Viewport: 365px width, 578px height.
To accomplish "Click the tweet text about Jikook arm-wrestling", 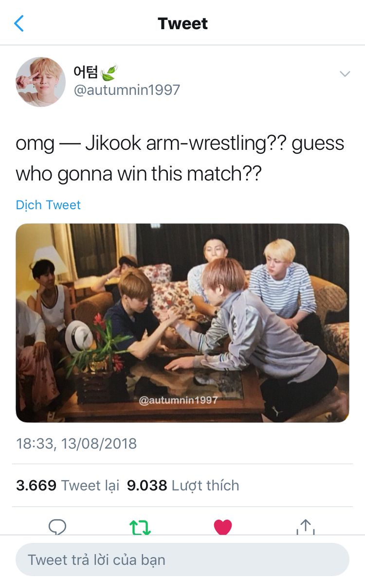I will point(180,159).
